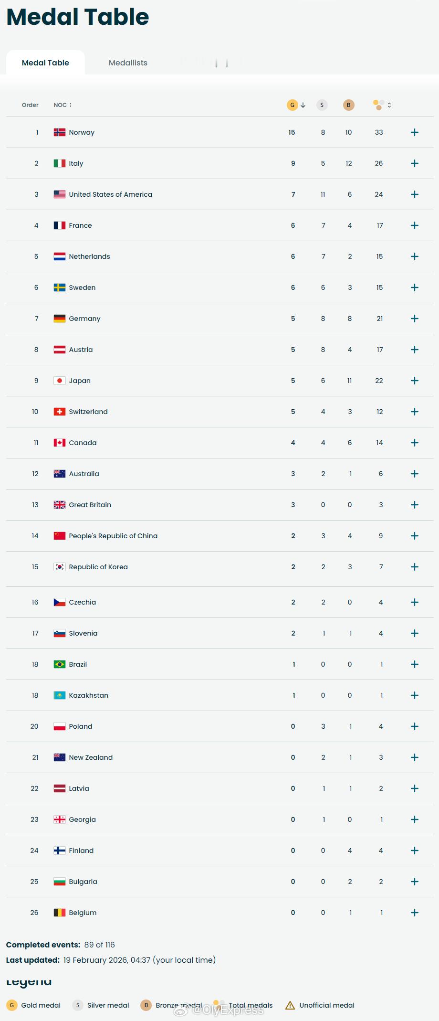This screenshot has height=1021, width=439.
Task: Open the Great Britain country link
Action: [90, 505]
